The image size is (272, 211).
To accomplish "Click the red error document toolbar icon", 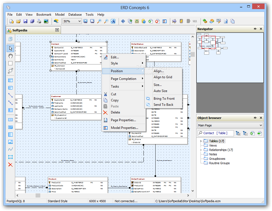I will tap(158, 21).
